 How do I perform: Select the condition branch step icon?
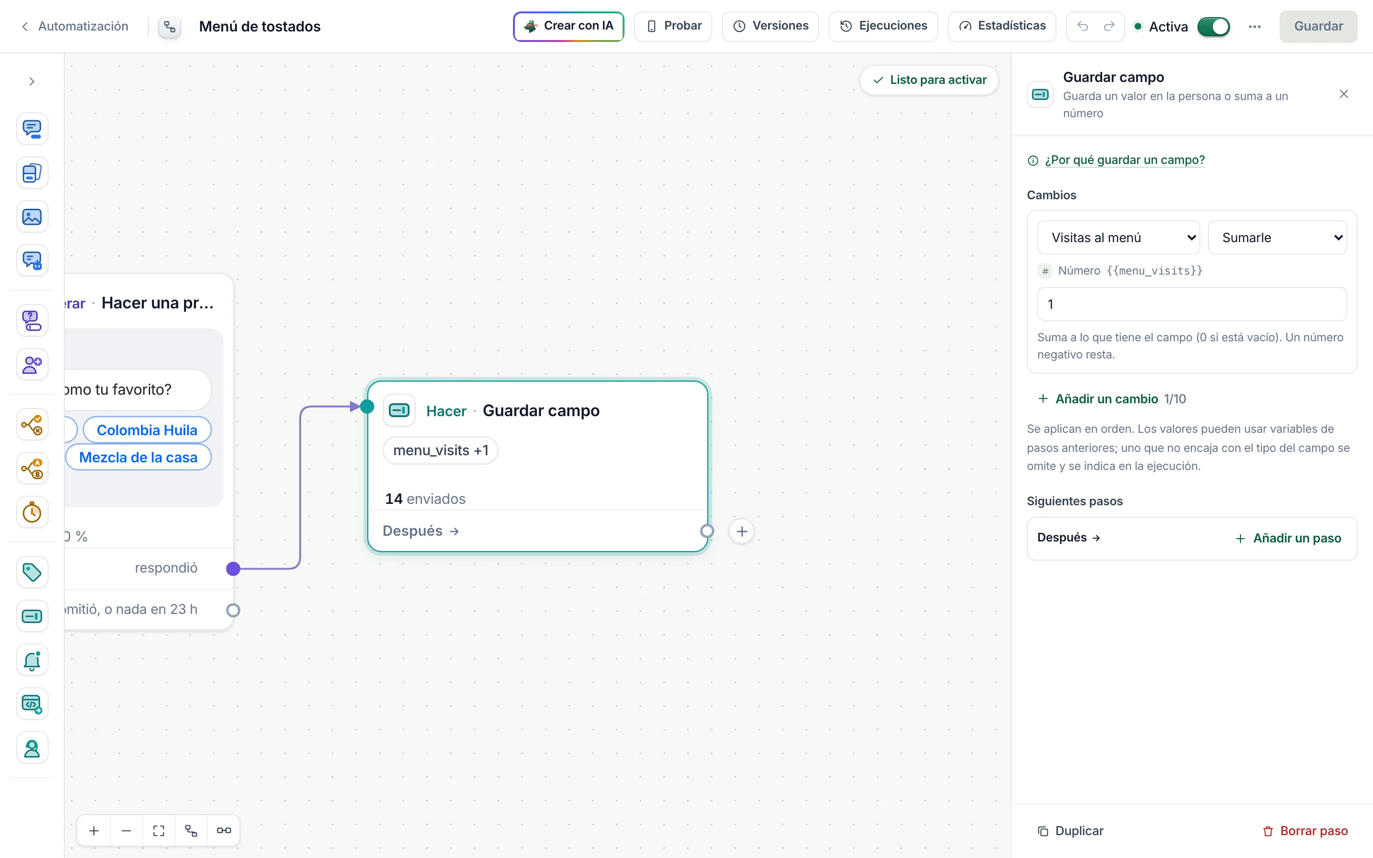(x=32, y=424)
